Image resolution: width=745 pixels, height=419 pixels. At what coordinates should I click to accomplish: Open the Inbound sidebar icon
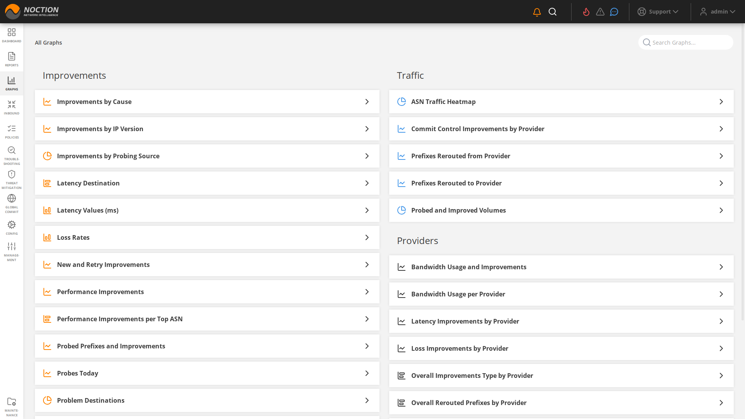(x=12, y=107)
